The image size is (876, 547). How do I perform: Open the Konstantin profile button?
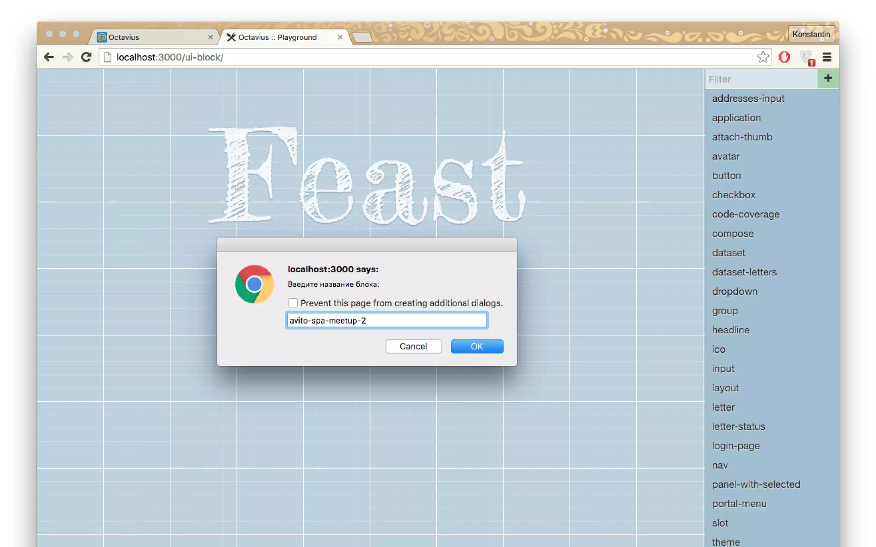click(811, 34)
